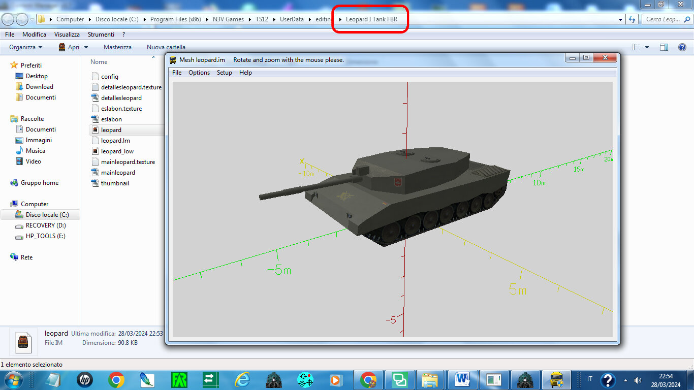Select UserData breadcrumb
Image resolution: width=694 pixels, height=390 pixels.
tap(292, 19)
